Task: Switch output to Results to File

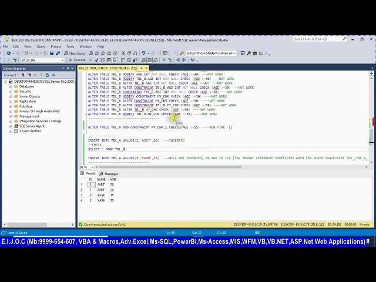Action: click(156, 60)
